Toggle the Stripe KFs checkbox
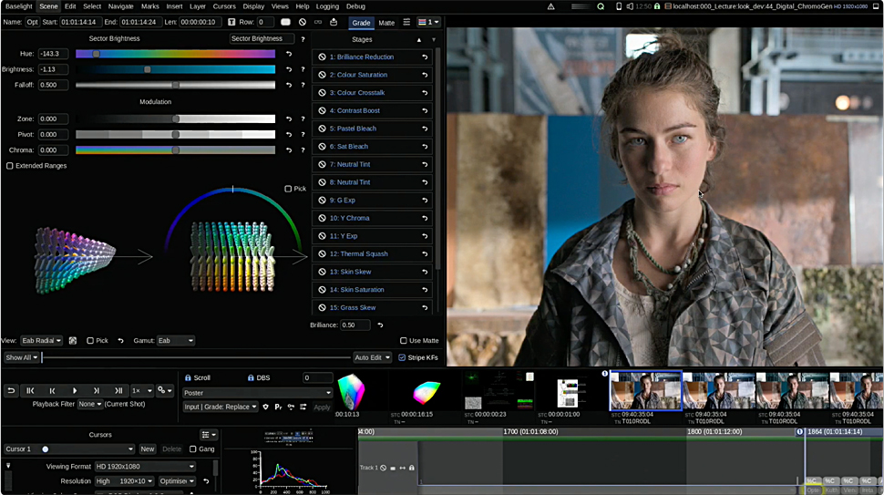The height and width of the screenshot is (495, 884). tap(402, 357)
